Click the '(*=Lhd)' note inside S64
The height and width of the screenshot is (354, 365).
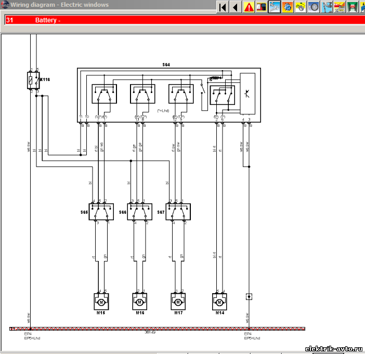(163, 111)
